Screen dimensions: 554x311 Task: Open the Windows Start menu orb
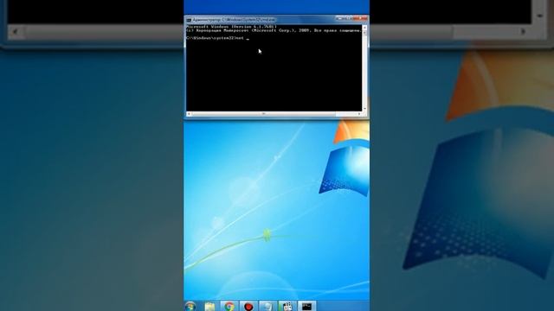tap(190, 307)
